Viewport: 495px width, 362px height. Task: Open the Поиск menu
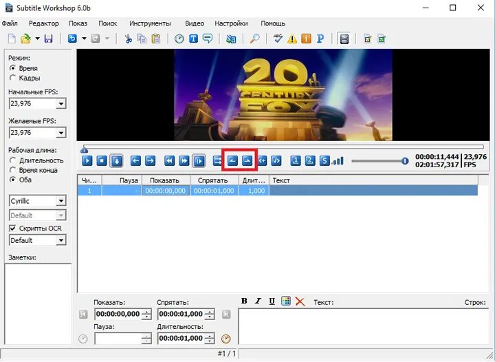[x=108, y=23]
